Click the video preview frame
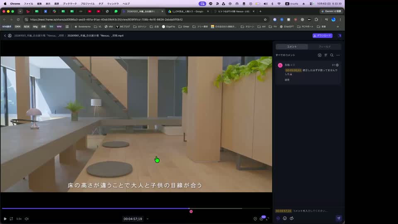The image size is (398, 224). [136, 124]
